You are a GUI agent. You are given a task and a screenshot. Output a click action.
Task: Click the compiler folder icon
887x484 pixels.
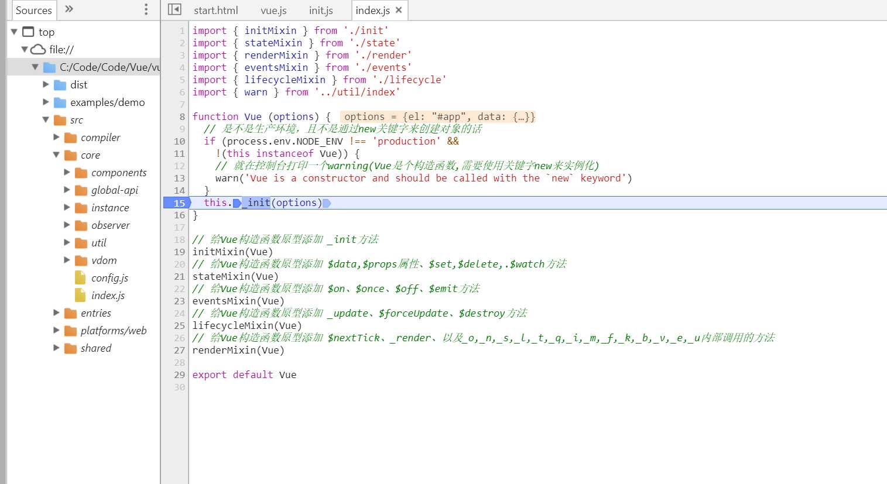[70, 138]
